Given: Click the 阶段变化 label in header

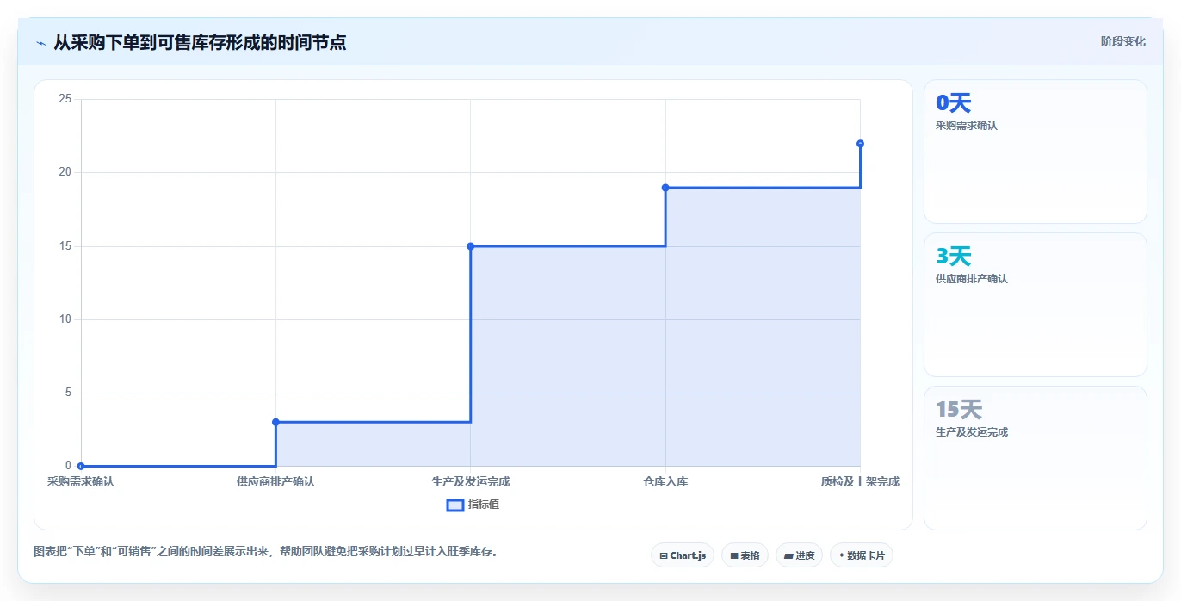Looking at the screenshot, I should [x=1123, y=41].
